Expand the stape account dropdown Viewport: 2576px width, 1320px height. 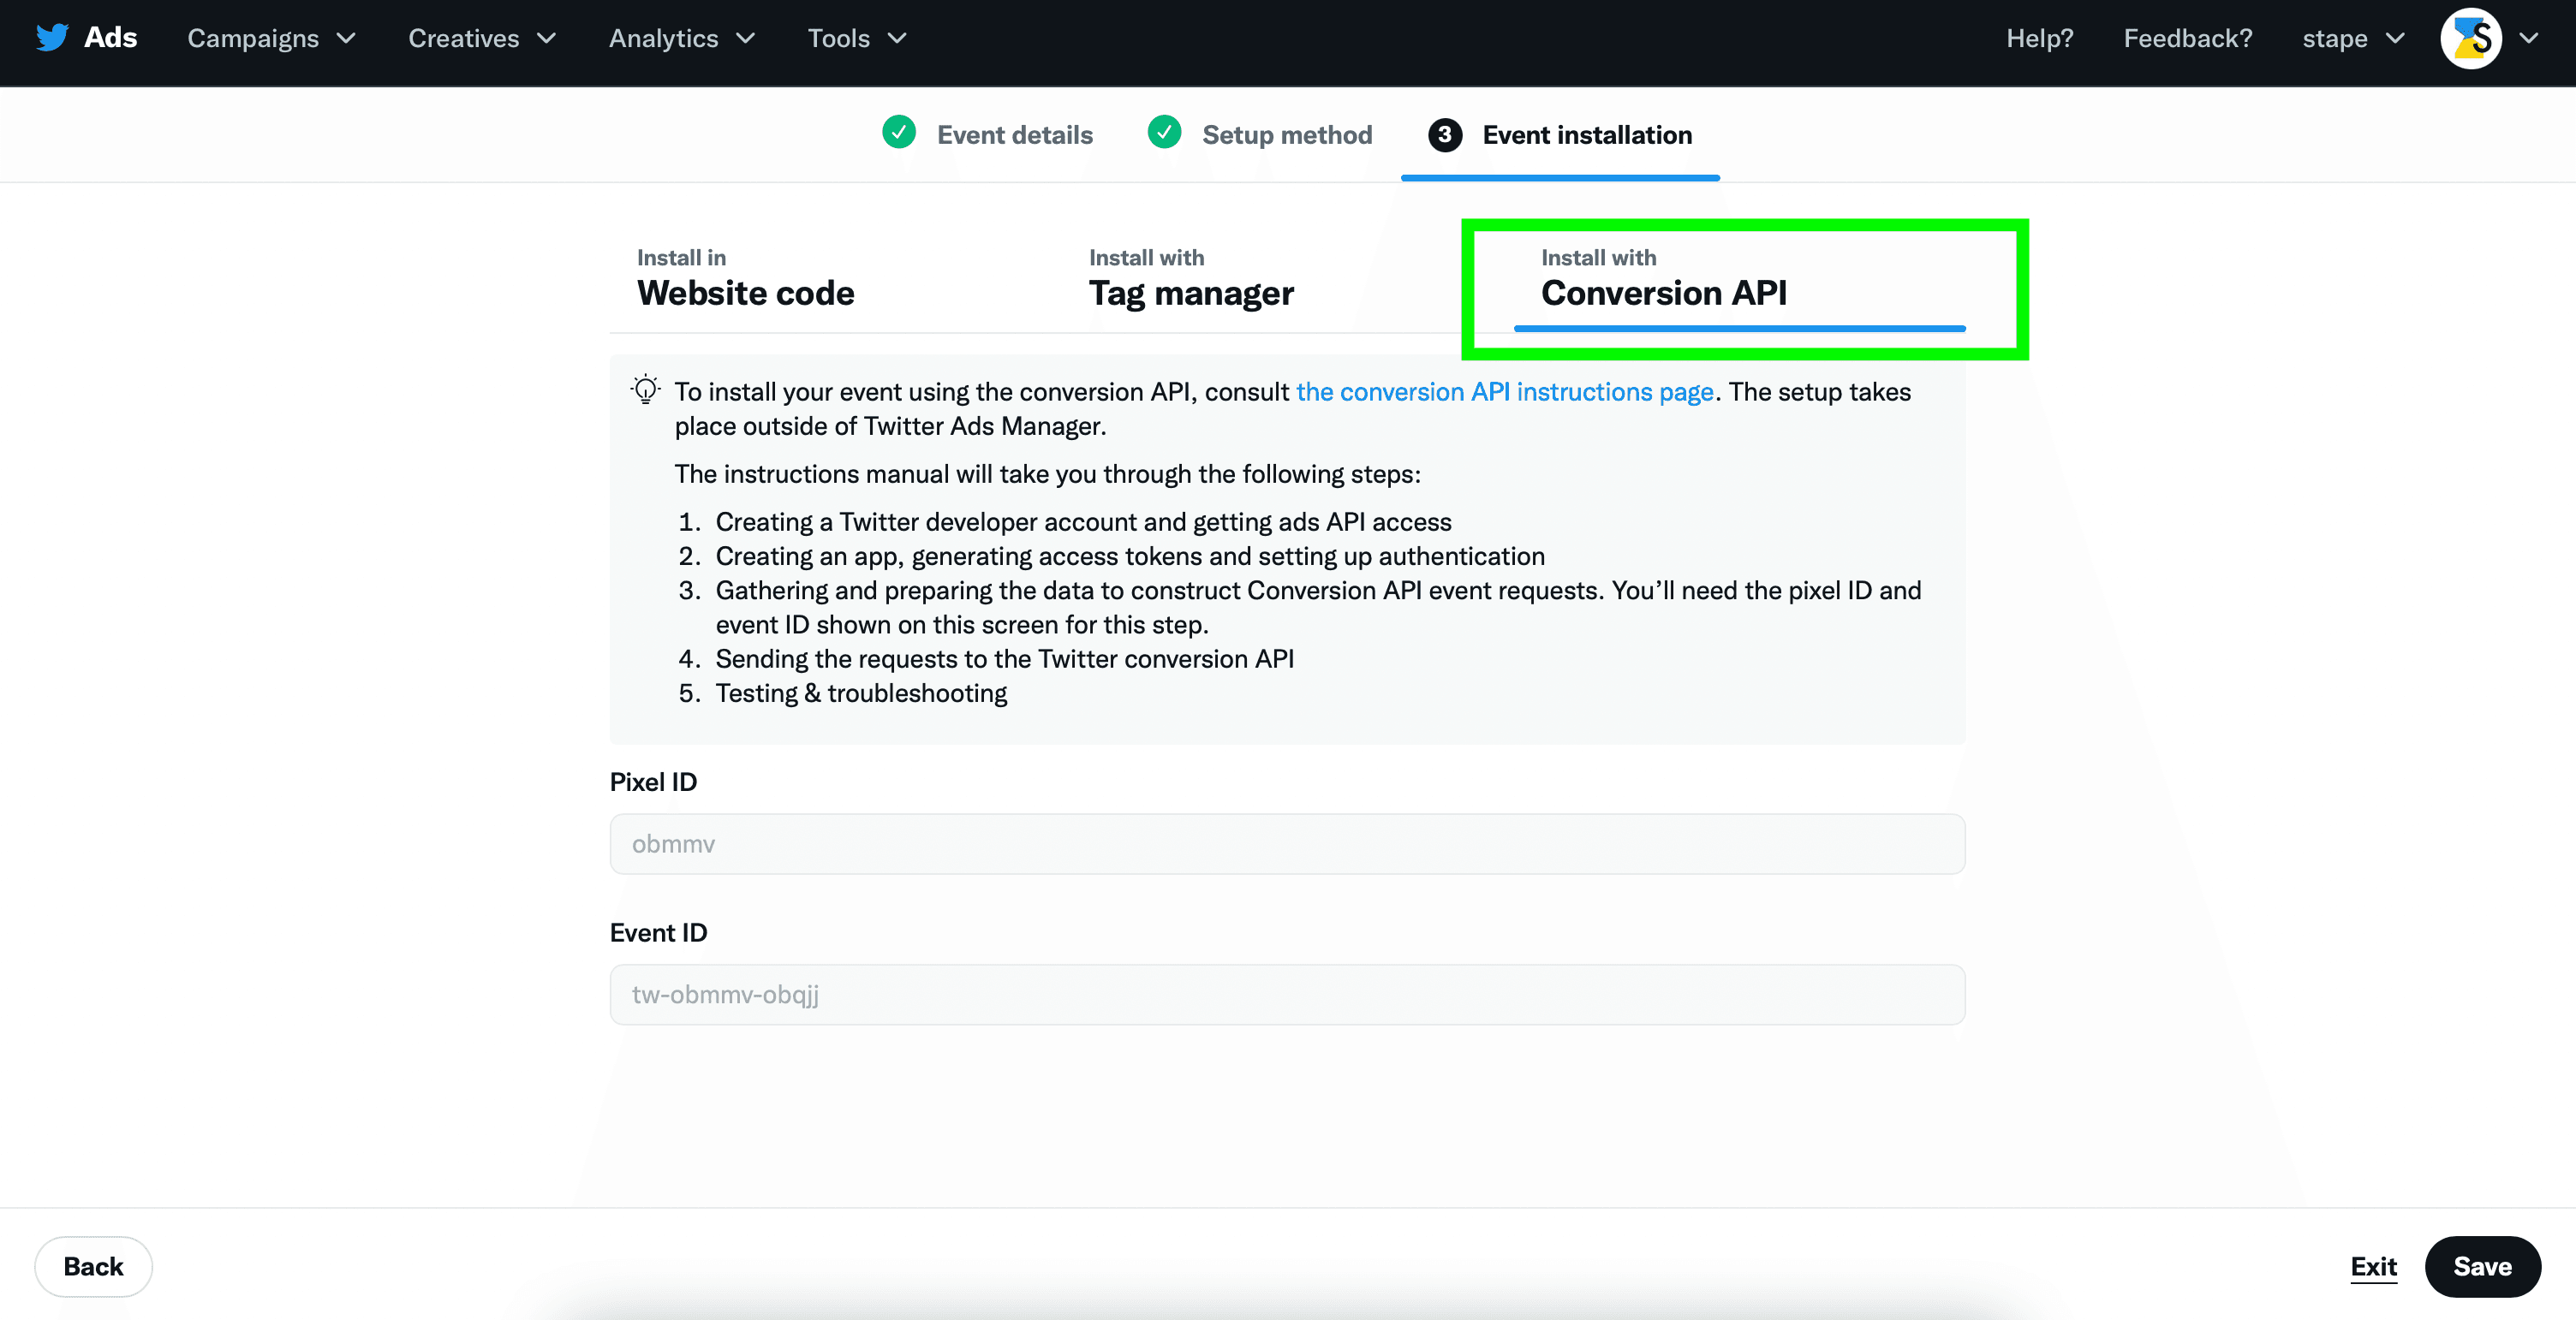pyautogui.click(x=2353, y=38)
